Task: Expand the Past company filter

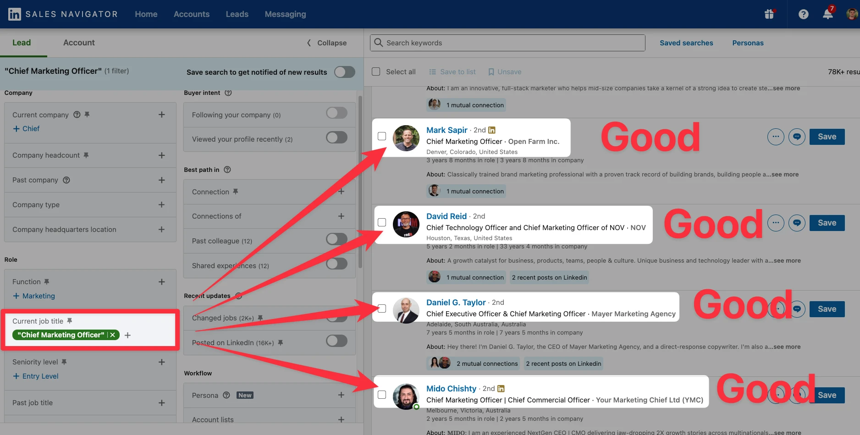Action: (x=162, y=180)
